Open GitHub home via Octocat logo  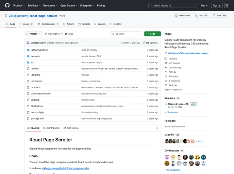point(7,5)
